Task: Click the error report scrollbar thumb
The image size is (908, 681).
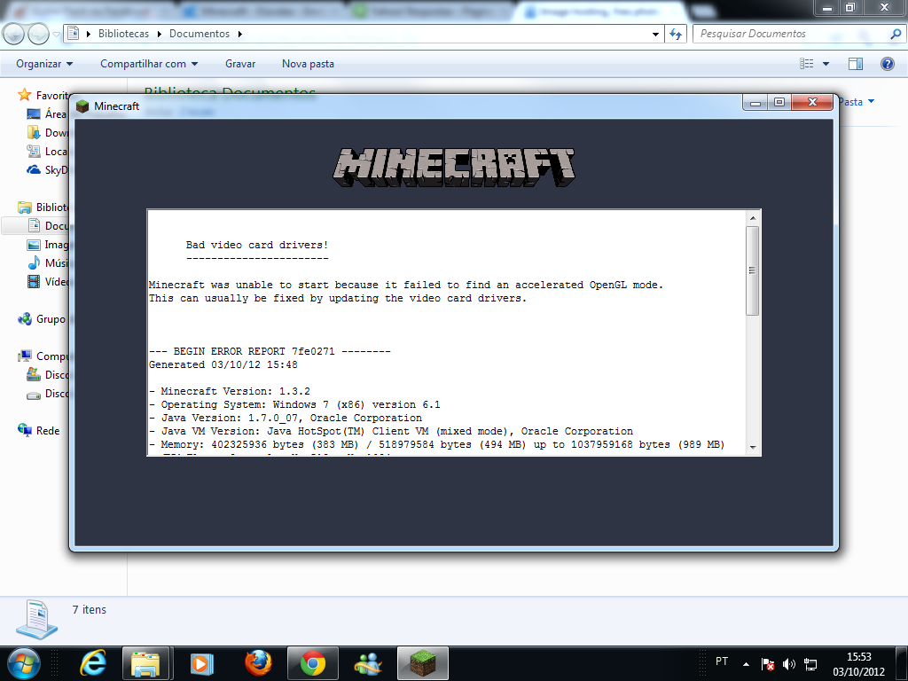Action: [x=753, y=270]
